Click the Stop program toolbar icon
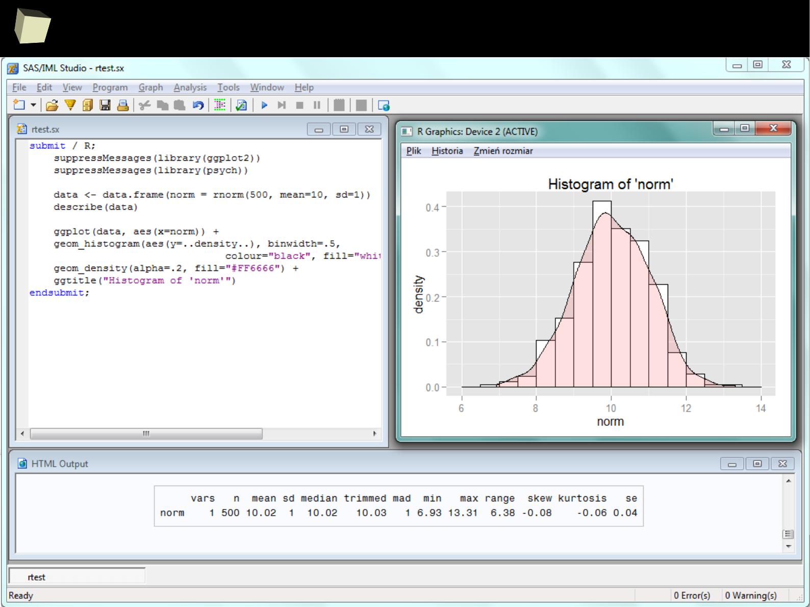 299,105
